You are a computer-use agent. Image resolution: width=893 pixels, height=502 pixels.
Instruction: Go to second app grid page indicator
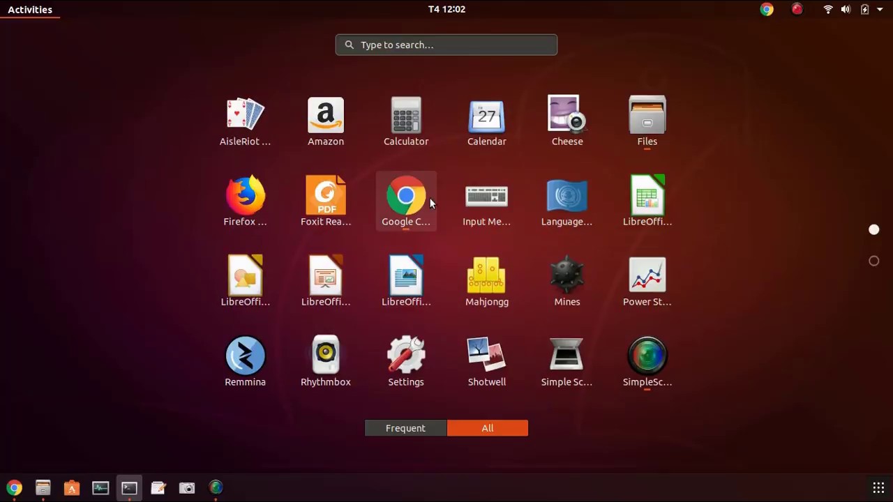pos(873,261)
